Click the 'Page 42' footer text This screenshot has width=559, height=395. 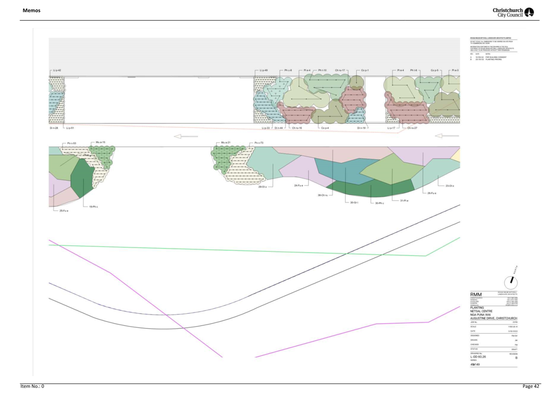click(531, 386)
